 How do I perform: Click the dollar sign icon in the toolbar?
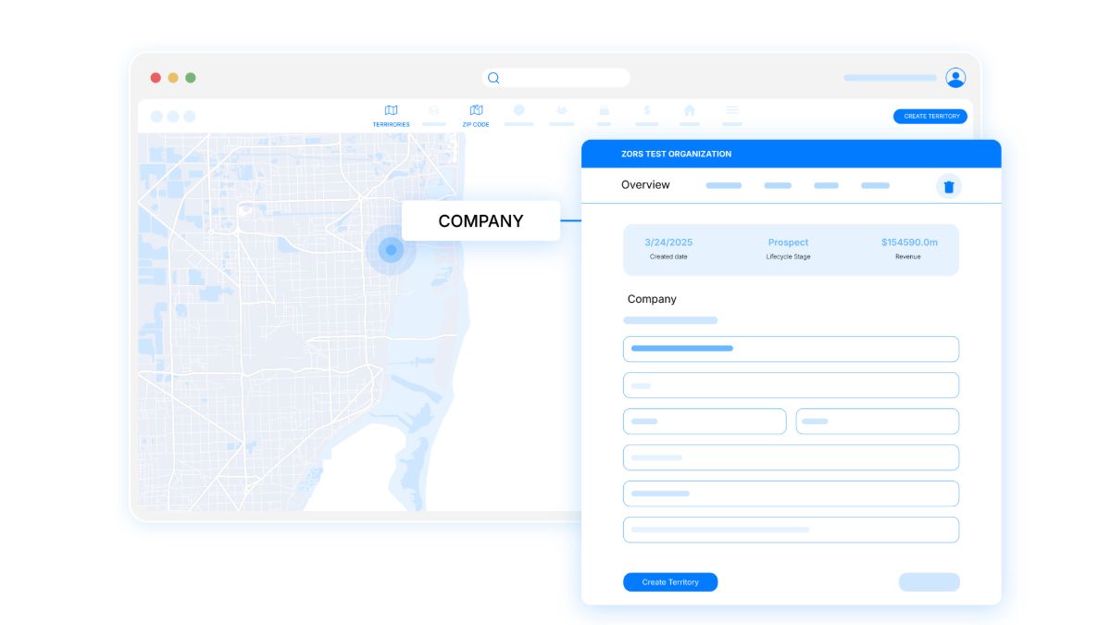click(x=646, y=109)
